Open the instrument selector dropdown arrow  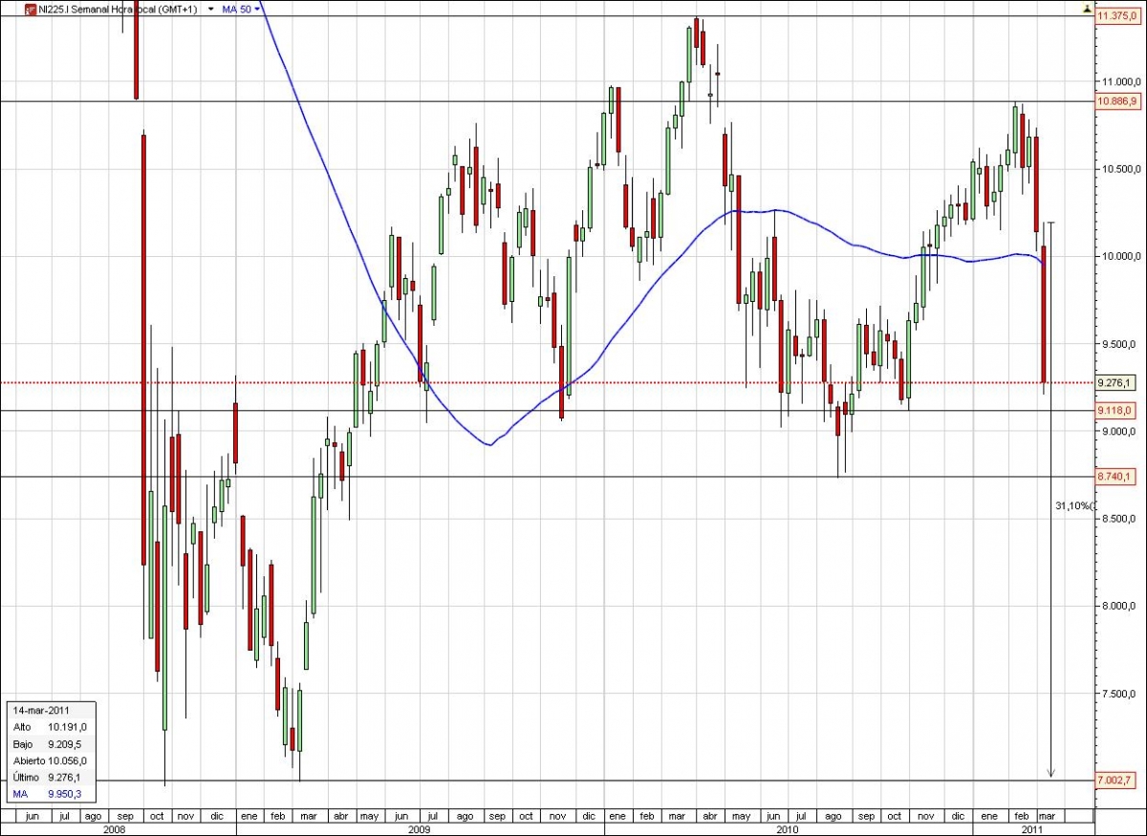coord(210,9)
